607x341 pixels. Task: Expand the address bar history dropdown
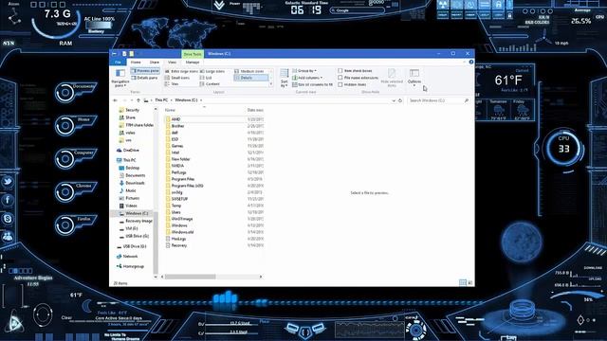[x=394, y=100]
